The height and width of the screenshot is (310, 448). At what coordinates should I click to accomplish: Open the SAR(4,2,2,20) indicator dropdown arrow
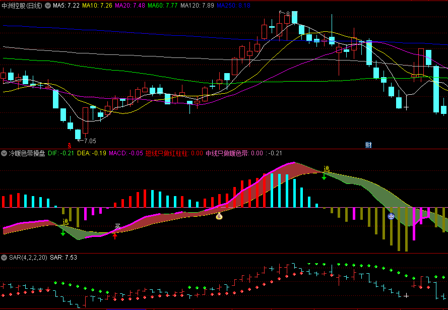pyautogui.click(x=4, y=258)
